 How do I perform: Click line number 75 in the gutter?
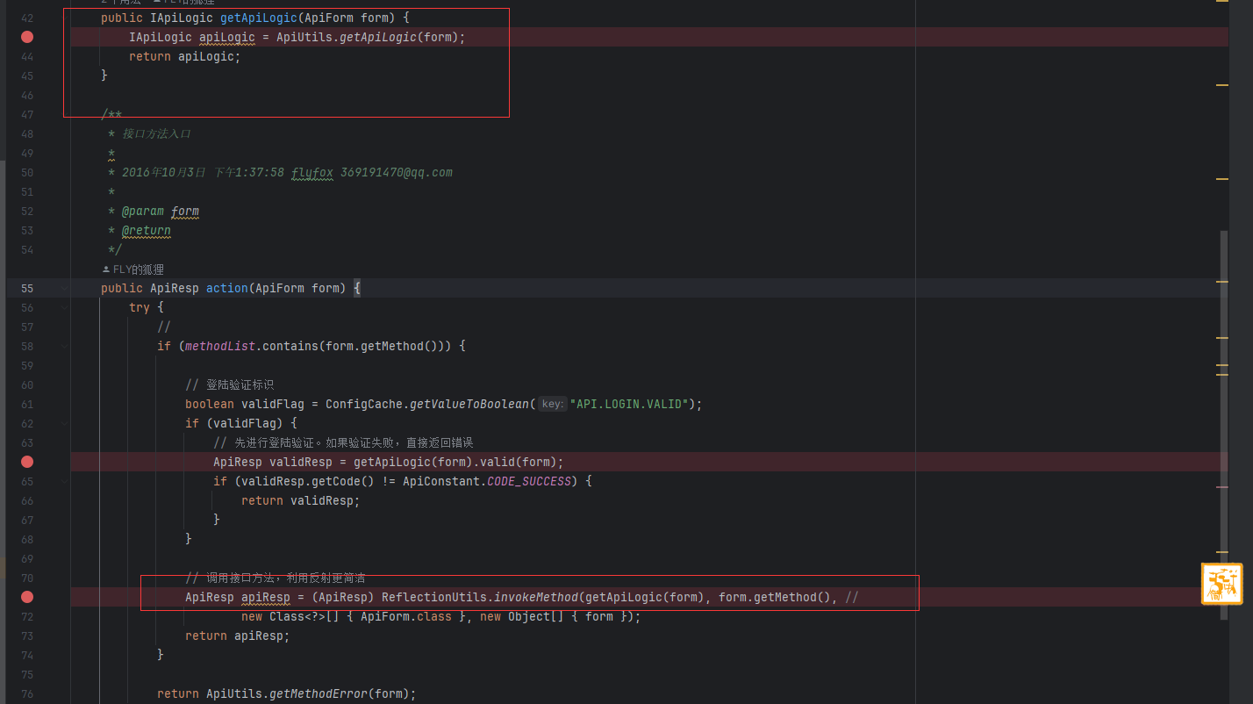pos(26,674)
